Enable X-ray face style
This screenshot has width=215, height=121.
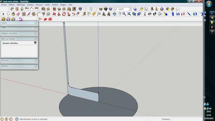(x=80, y=9)
